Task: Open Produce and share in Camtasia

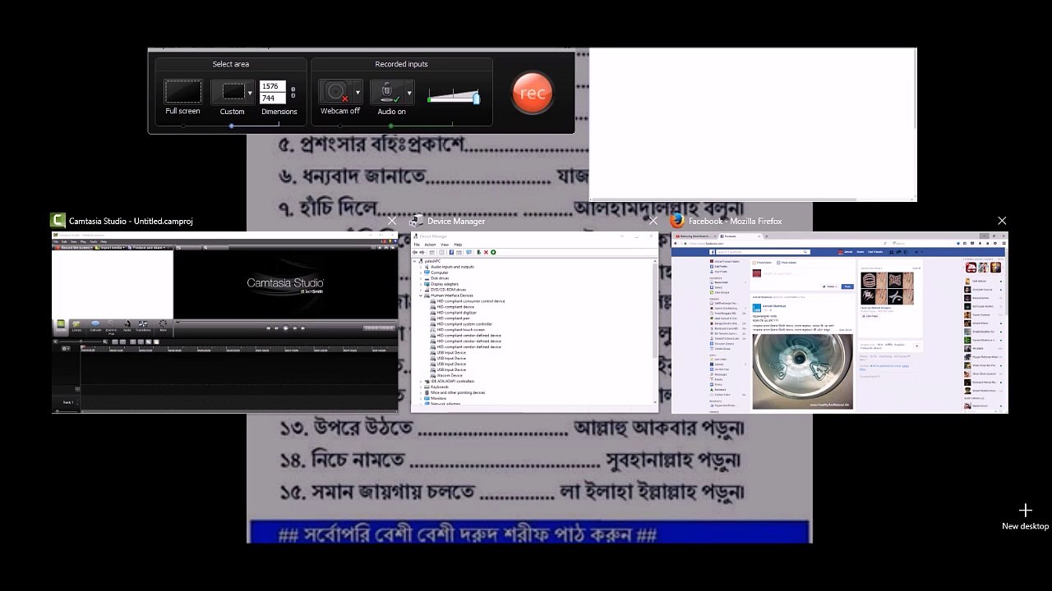Action: click(146, 248)
